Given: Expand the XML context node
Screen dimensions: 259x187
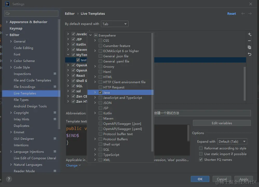Looking at the screenshot, I should (95, 160).
